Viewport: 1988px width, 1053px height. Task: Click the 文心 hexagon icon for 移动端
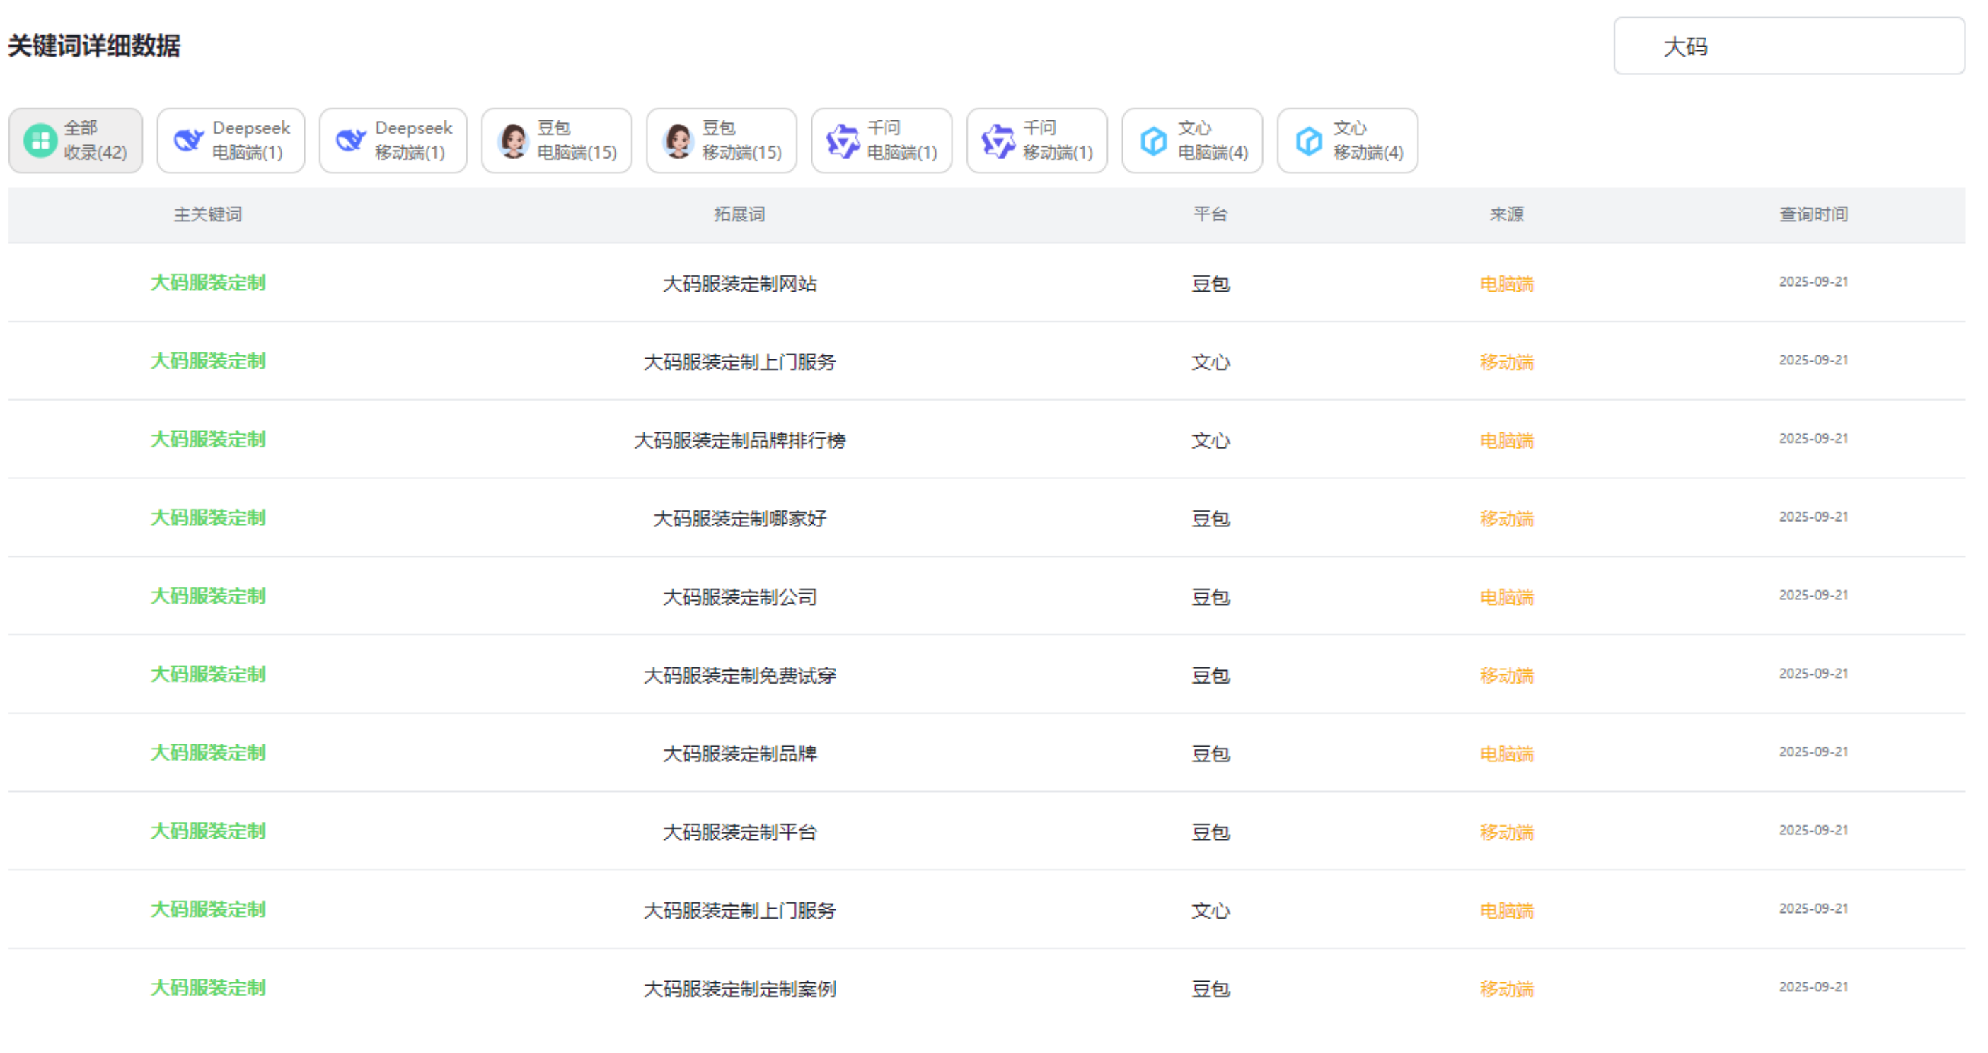pyautogui.click(x=1309, y=141)
